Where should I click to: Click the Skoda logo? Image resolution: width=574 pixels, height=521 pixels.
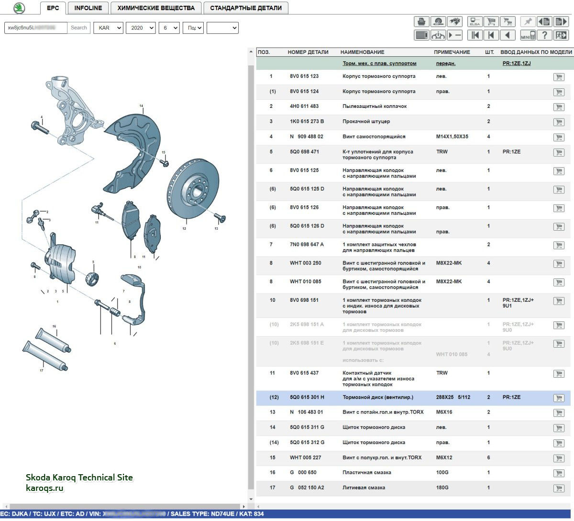19,8
